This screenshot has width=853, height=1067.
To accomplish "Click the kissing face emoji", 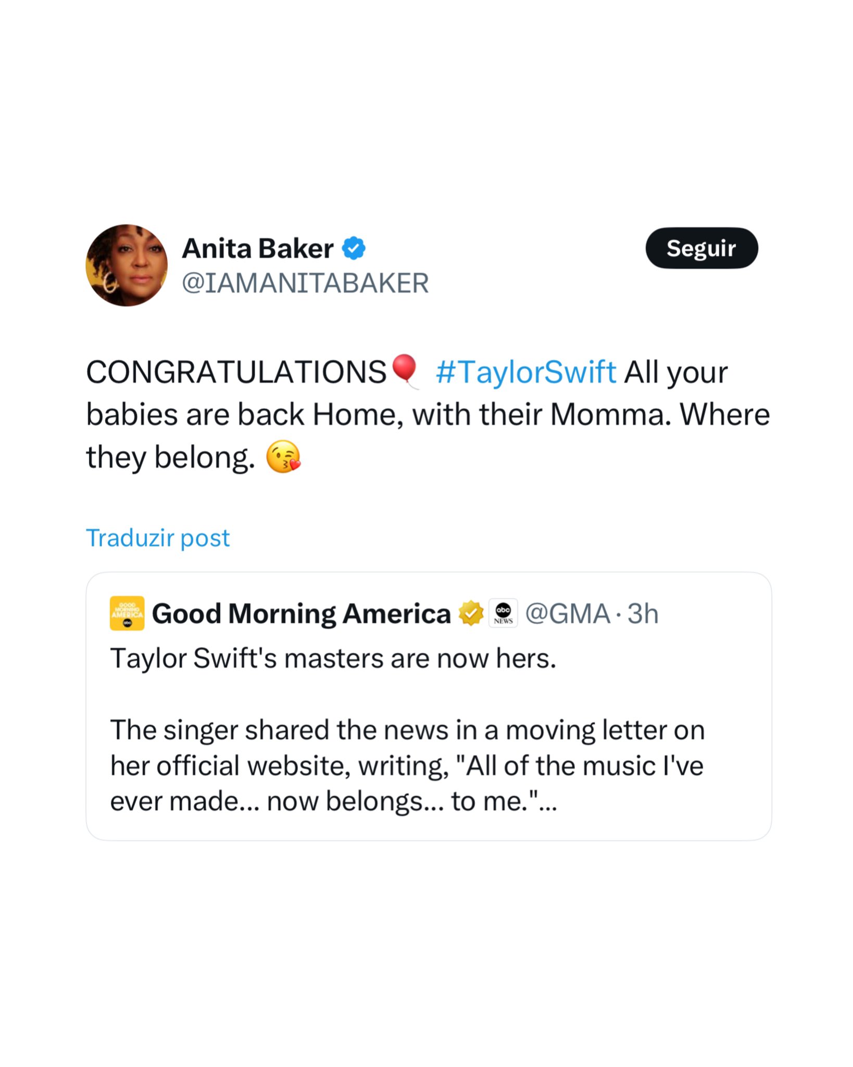I will coord(283,457).
